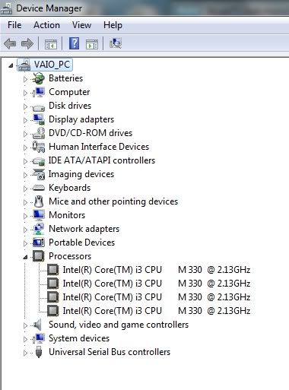Screen dimensions: 289x390
Task: Click the Back arrow toolbar icon
Action: point(10,43)
